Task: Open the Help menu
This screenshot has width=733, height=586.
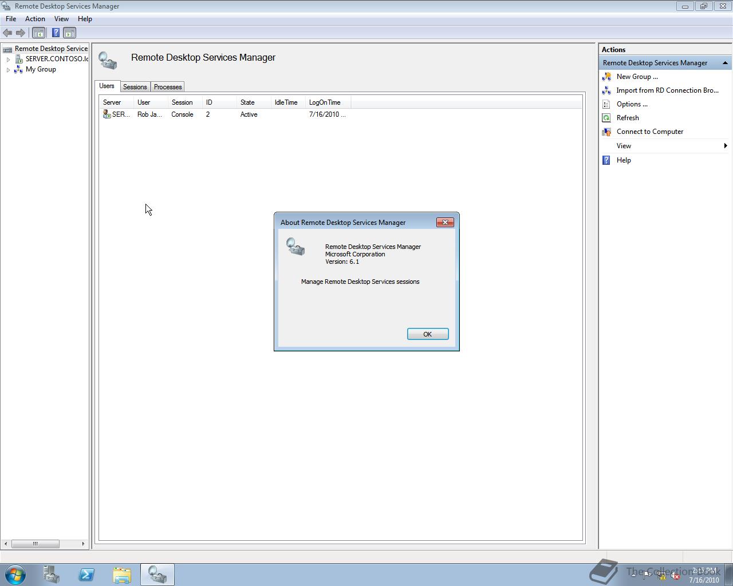Action: (85, 19)
